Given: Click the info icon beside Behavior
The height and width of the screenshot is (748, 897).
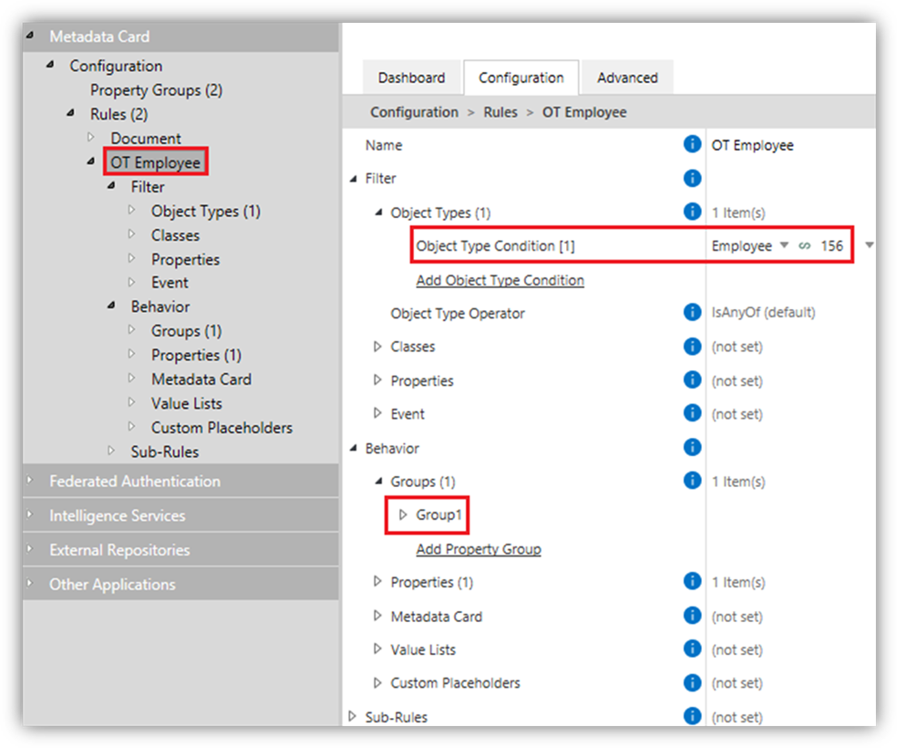Looking at the screenshot, I should 693,448.
